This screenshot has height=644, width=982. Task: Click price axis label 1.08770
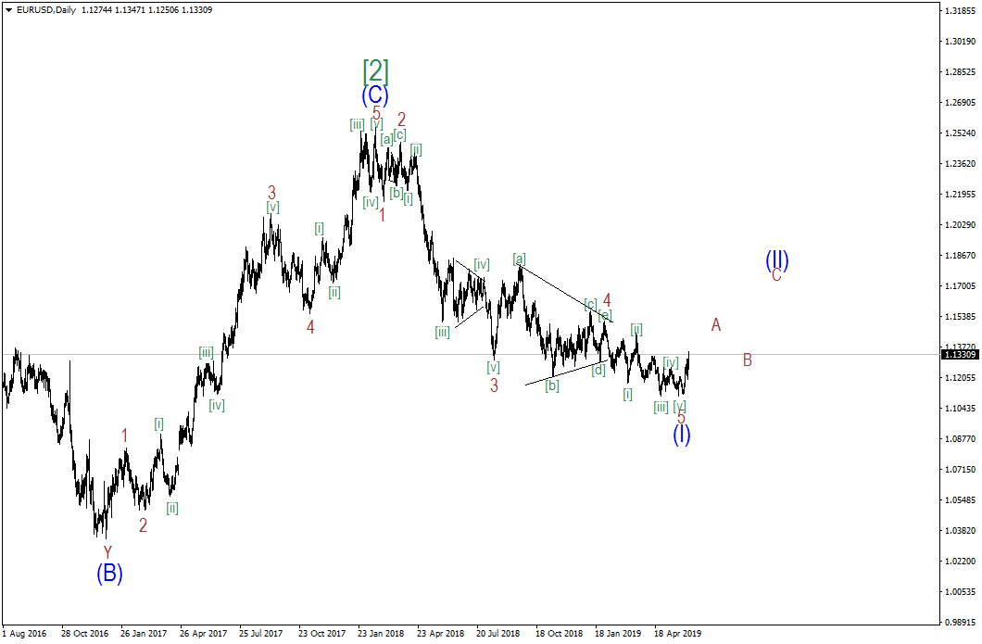tap(960, 439)
